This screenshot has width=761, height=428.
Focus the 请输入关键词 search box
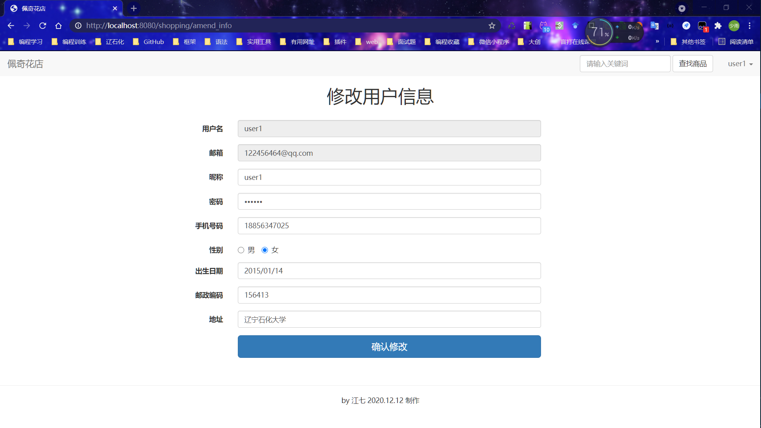[x=625, y=64]
